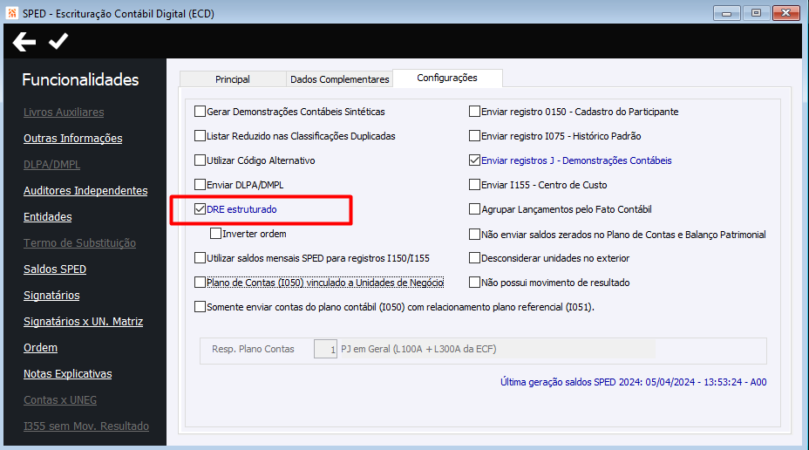809x450 pixels.
Task: Switch to the Principal tab
Action: [233, 79]
